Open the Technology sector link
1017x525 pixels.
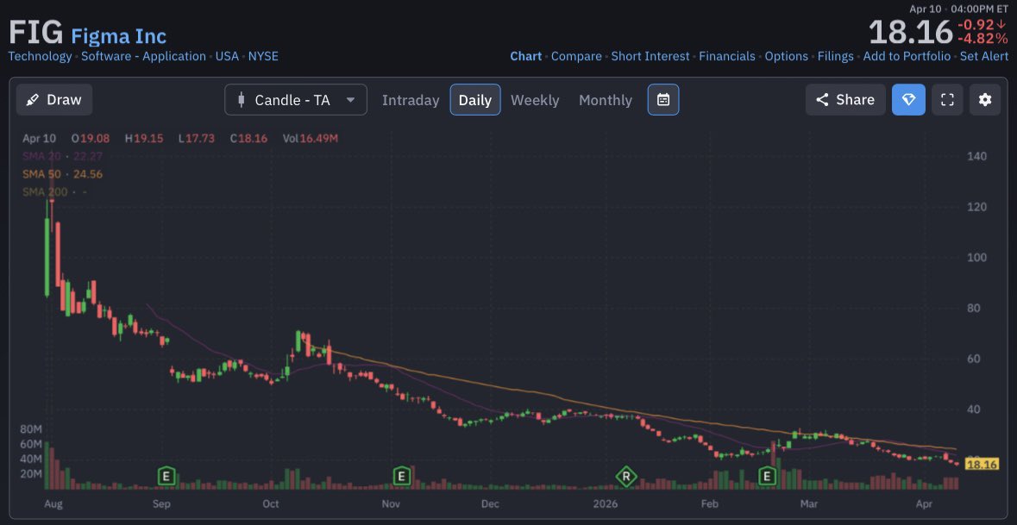click(40, 56)
